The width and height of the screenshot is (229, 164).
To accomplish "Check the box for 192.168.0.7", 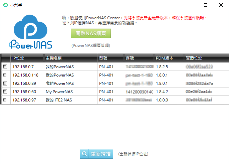I will click(5, 67).
